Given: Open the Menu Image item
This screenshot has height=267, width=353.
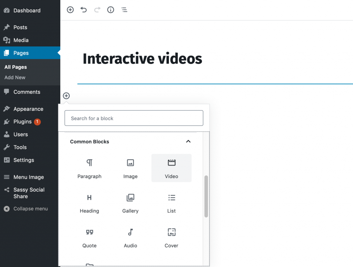Looking at the screenshot, I should (29, 177).
